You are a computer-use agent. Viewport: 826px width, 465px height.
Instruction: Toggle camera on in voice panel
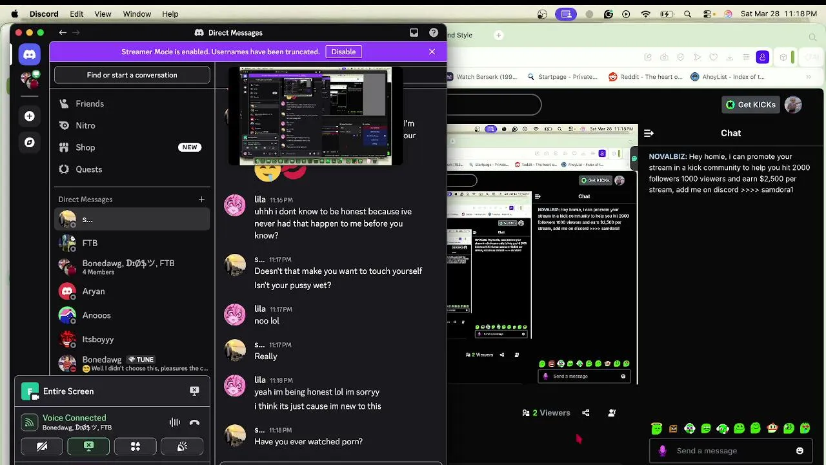(42, 446)
